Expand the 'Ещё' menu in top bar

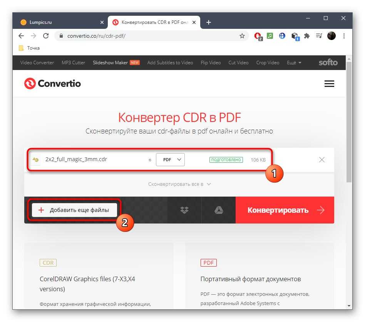[x=294, y=63]
